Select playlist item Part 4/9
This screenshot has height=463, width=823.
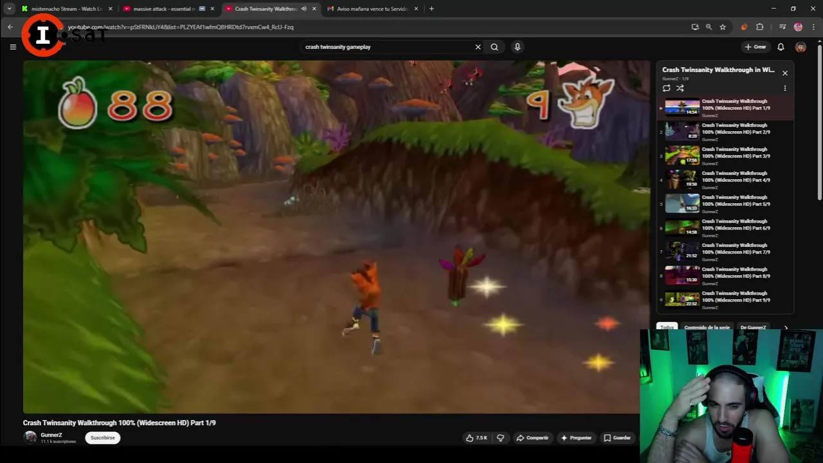click(x=726, y=179)
